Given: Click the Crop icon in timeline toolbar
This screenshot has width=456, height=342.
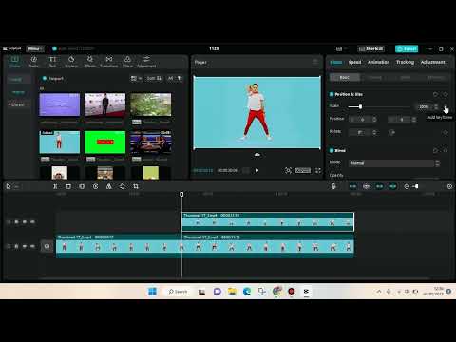Looking at the screenshot, I should pyautogui.click(x=136, y=186).
